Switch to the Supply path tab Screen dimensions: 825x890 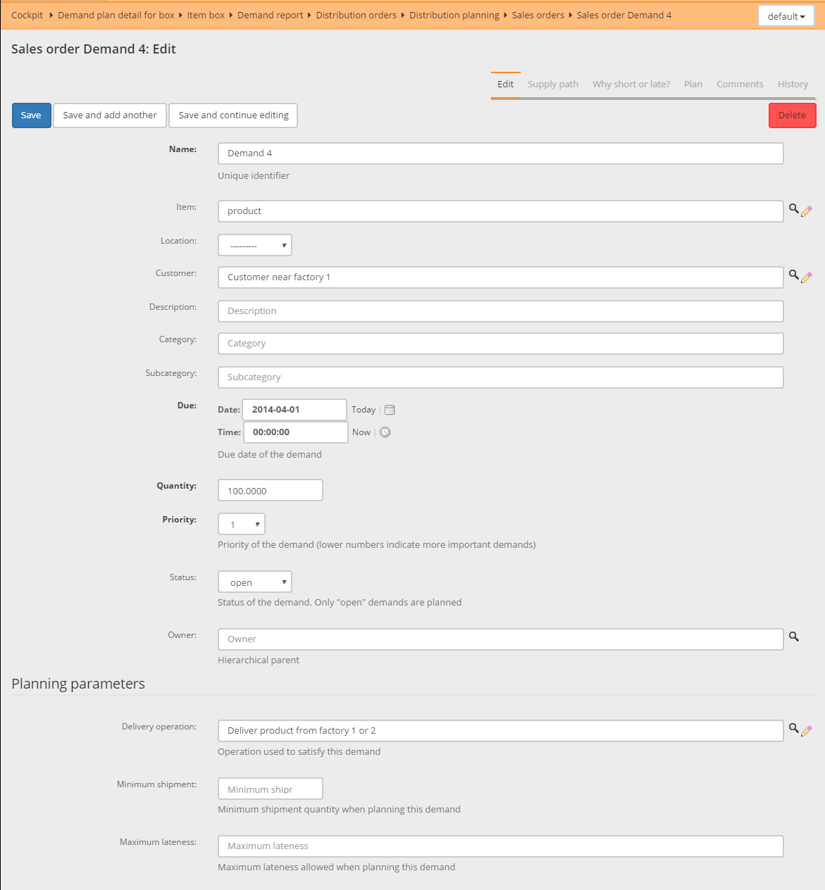(x=552, y=84)
